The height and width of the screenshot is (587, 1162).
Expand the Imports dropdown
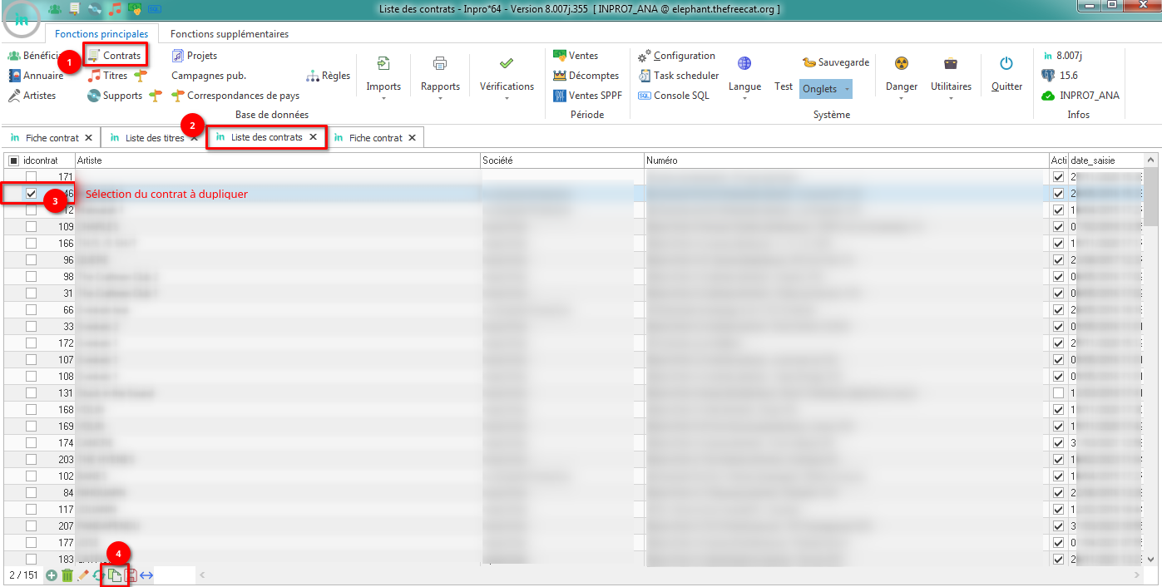[383, 86]
